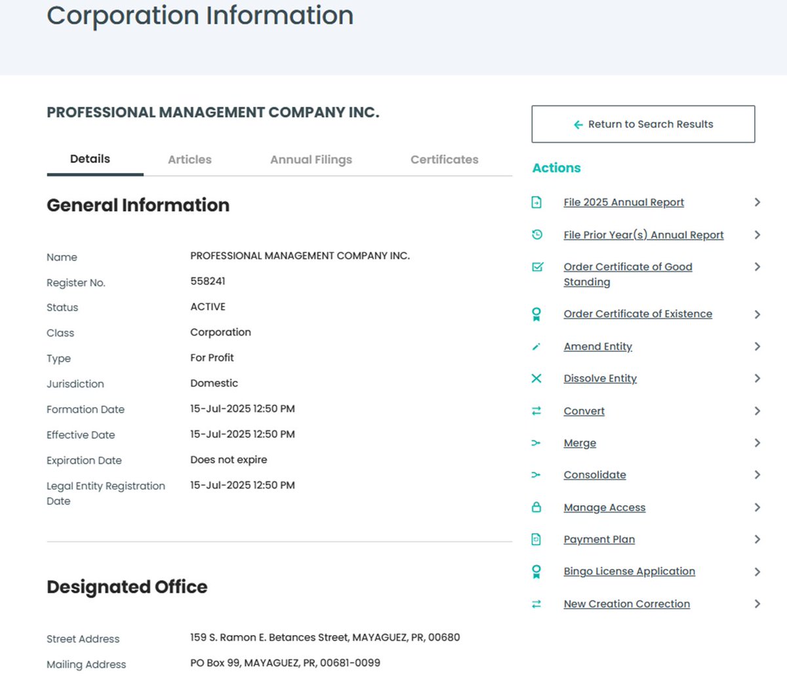The image size is (787, 694).
Task: Click the Domestic jurisdiction value
Action: [214, 383]
